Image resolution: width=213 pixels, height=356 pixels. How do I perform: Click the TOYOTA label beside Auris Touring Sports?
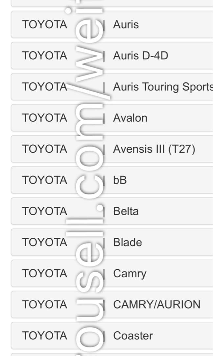point(44,87)
